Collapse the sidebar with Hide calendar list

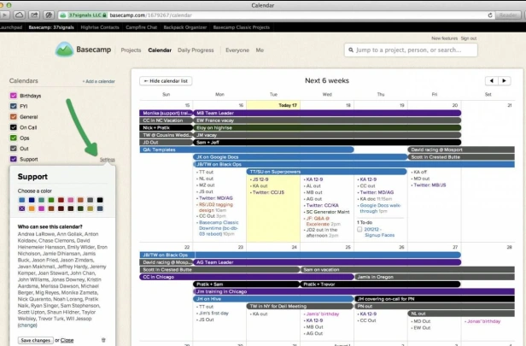pos(166,81)
